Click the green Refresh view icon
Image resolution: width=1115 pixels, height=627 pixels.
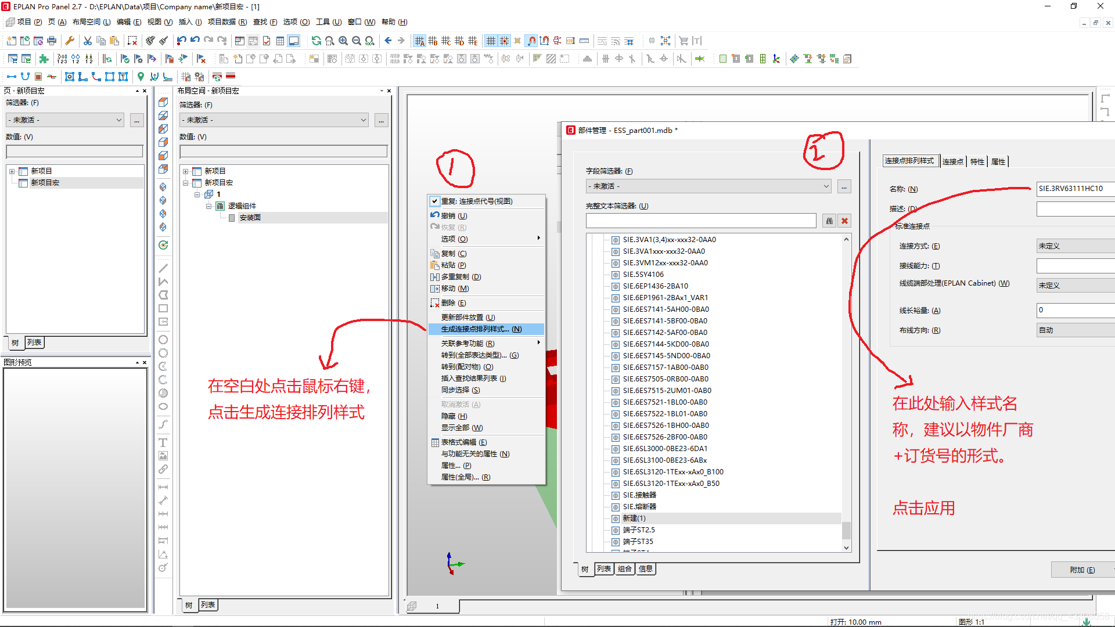click(x=316, y=41)
